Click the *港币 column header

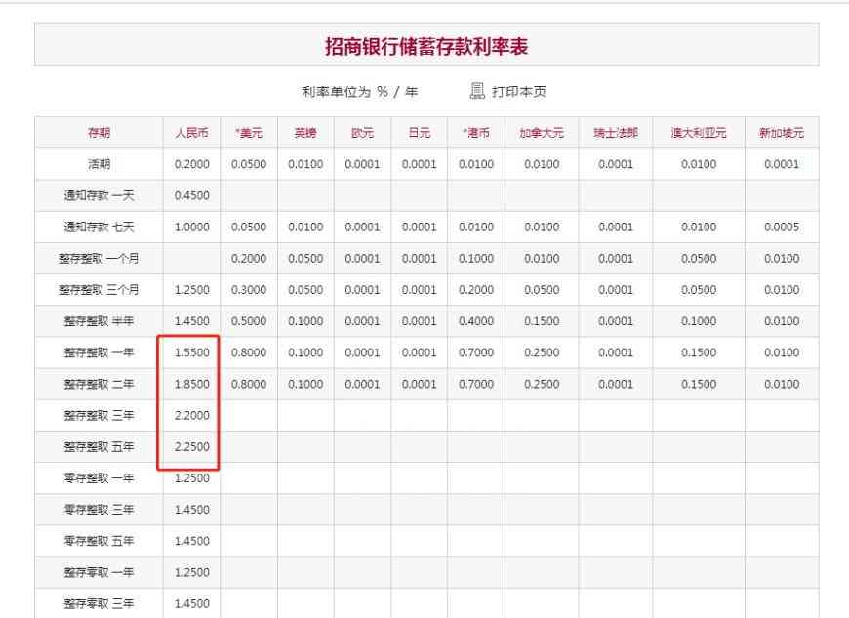pos(476,133)
